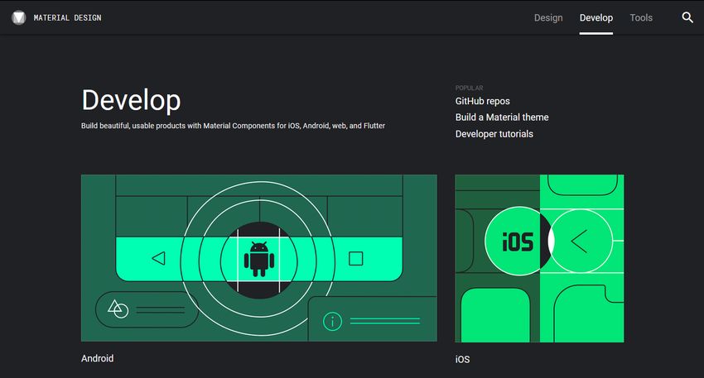
Task: Click the round iOS badge in illustration
Action: click(x=517, y=241)
